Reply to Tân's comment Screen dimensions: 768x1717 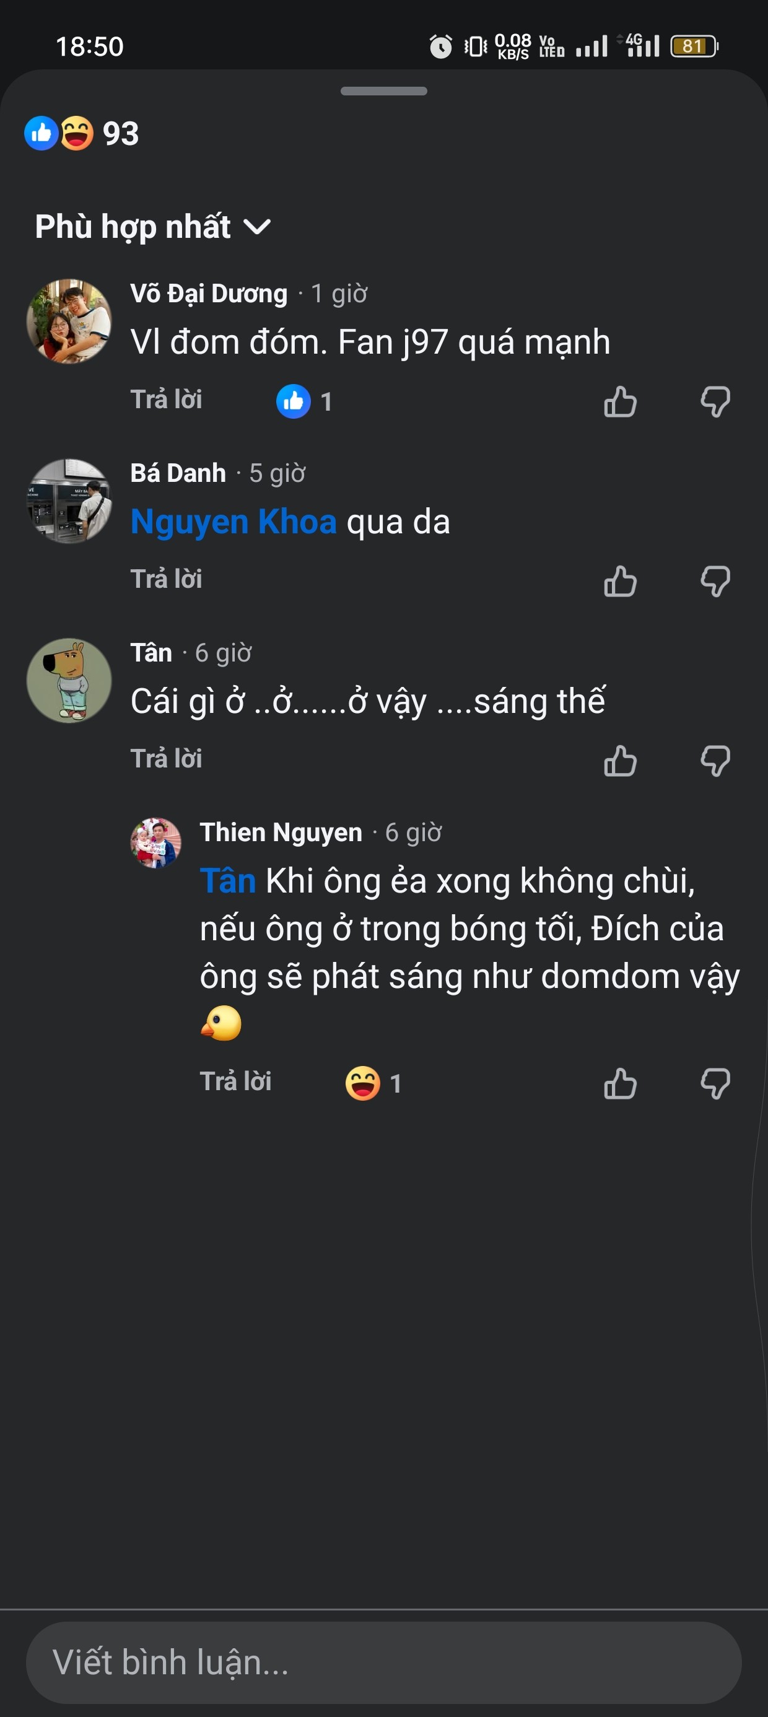(x=166, y=759)
